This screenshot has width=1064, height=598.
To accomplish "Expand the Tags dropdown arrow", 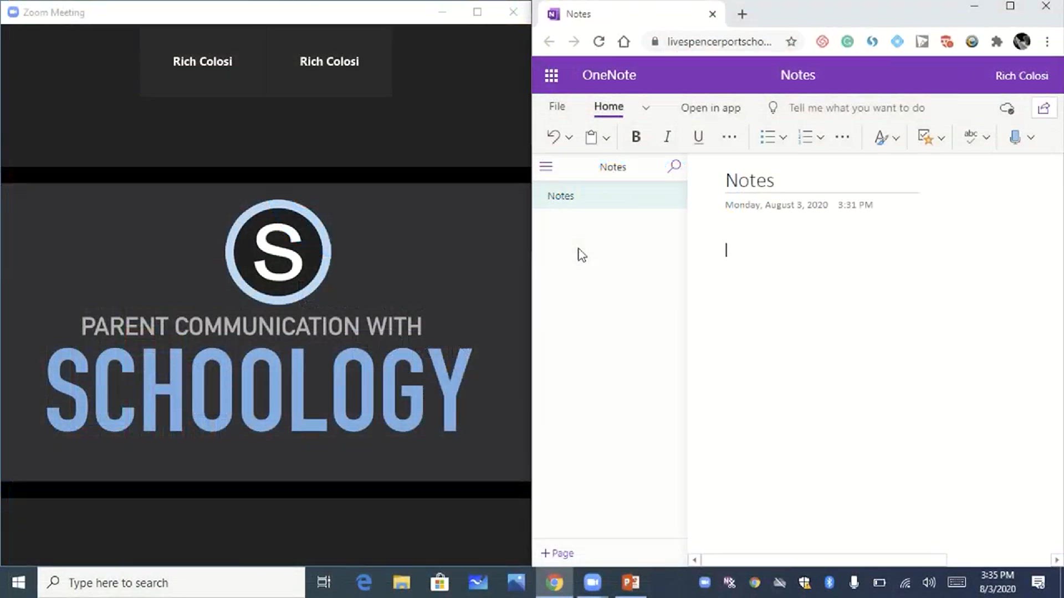I will [x=941, y=138].
